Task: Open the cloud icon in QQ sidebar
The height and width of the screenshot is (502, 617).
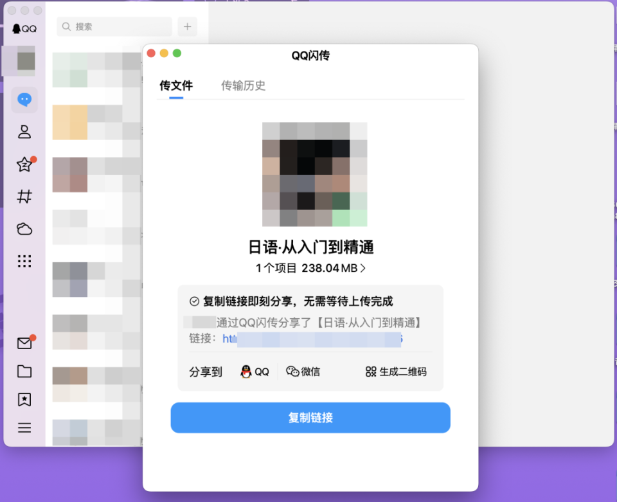Action: point(24,229)
